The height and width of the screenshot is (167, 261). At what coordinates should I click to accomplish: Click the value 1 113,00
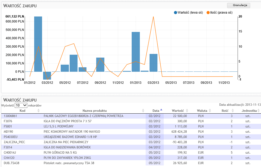pyautogui.click(x=181, y=126)
